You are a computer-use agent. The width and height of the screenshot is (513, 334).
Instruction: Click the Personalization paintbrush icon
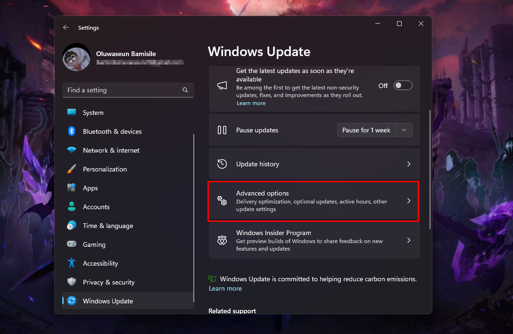72,169
